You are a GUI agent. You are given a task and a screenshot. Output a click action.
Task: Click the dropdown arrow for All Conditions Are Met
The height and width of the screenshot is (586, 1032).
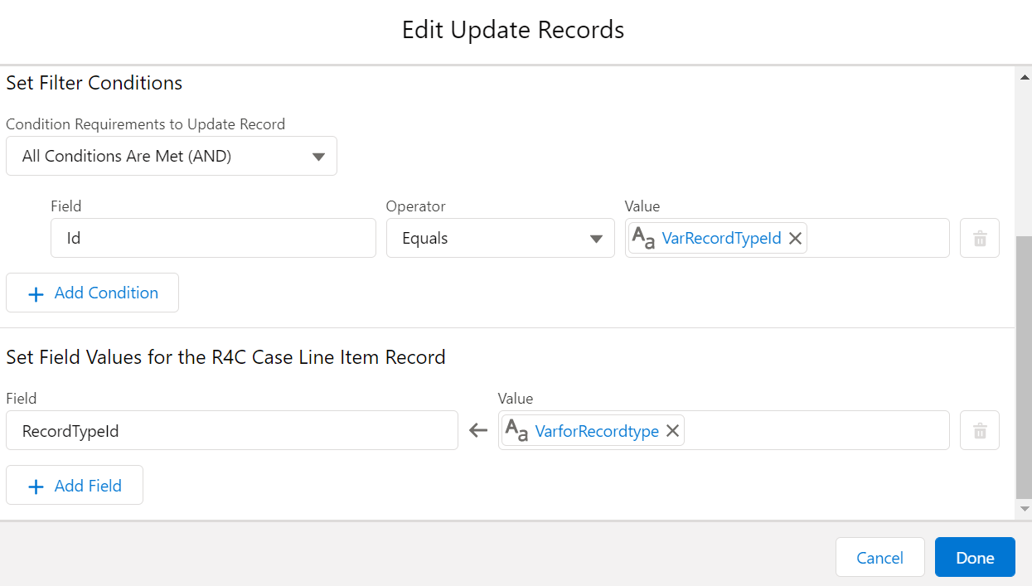(x=318, y=157)
